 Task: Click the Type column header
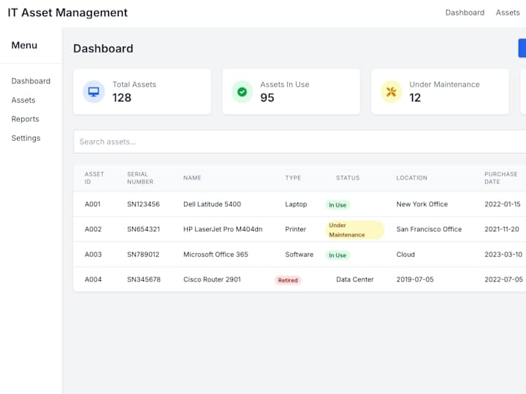point(293,178)
